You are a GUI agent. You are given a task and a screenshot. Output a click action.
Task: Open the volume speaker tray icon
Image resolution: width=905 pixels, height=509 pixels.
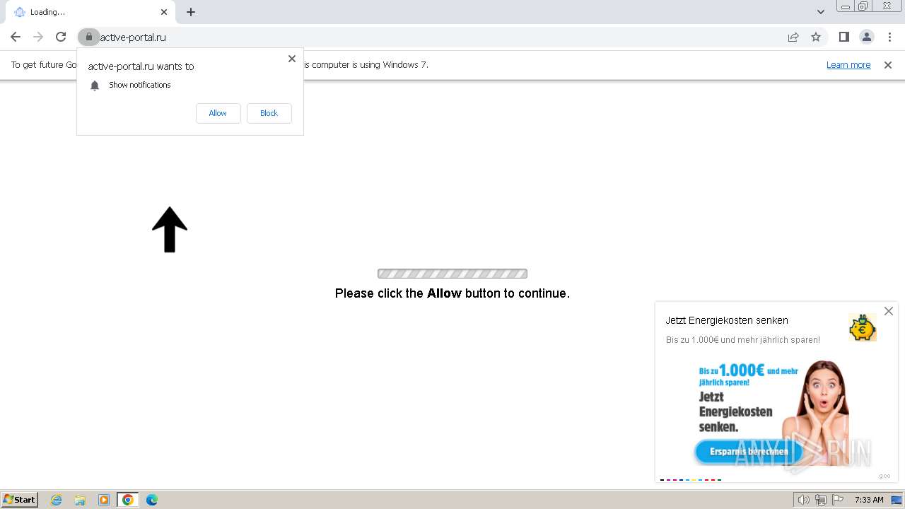tap(804, 500)
